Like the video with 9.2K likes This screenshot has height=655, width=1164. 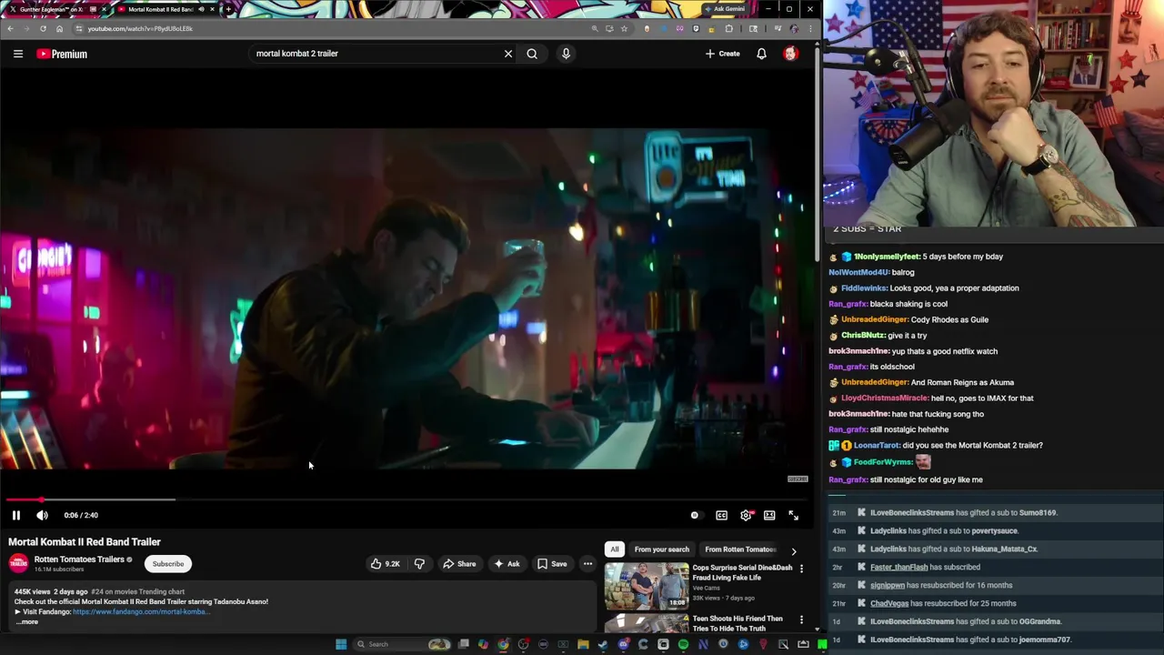click(386, 564)
